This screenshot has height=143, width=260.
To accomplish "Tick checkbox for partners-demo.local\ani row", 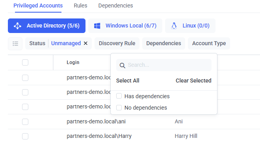I will [25, 122].
